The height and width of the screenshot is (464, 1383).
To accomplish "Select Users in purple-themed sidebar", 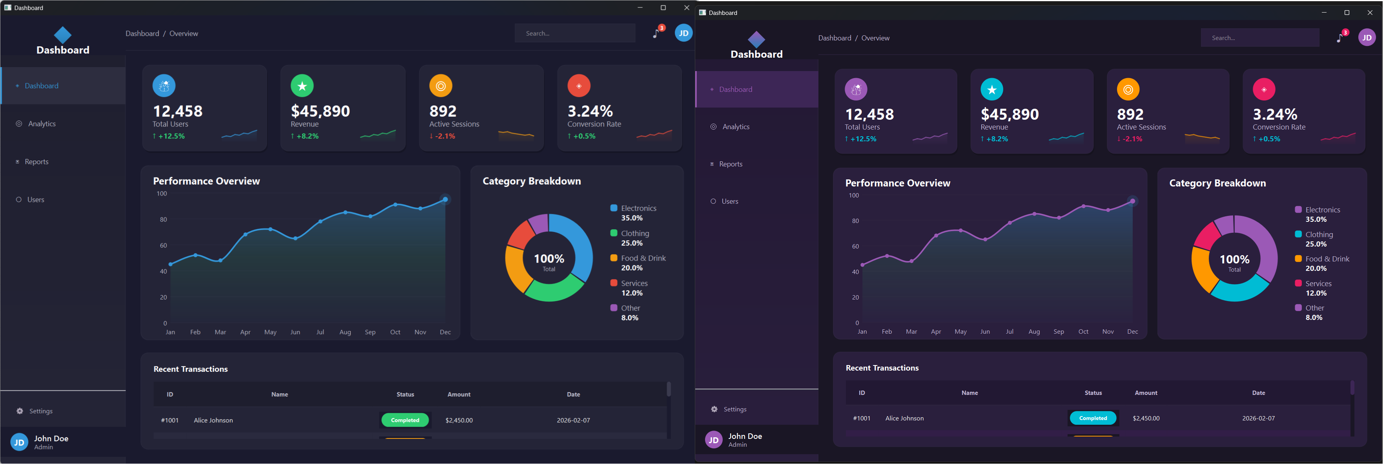I will coord(730,201).
